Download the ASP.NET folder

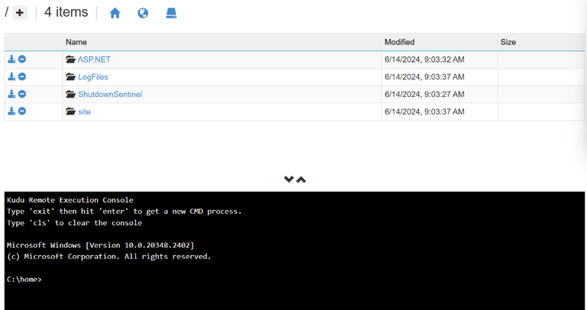pos(11,59)
